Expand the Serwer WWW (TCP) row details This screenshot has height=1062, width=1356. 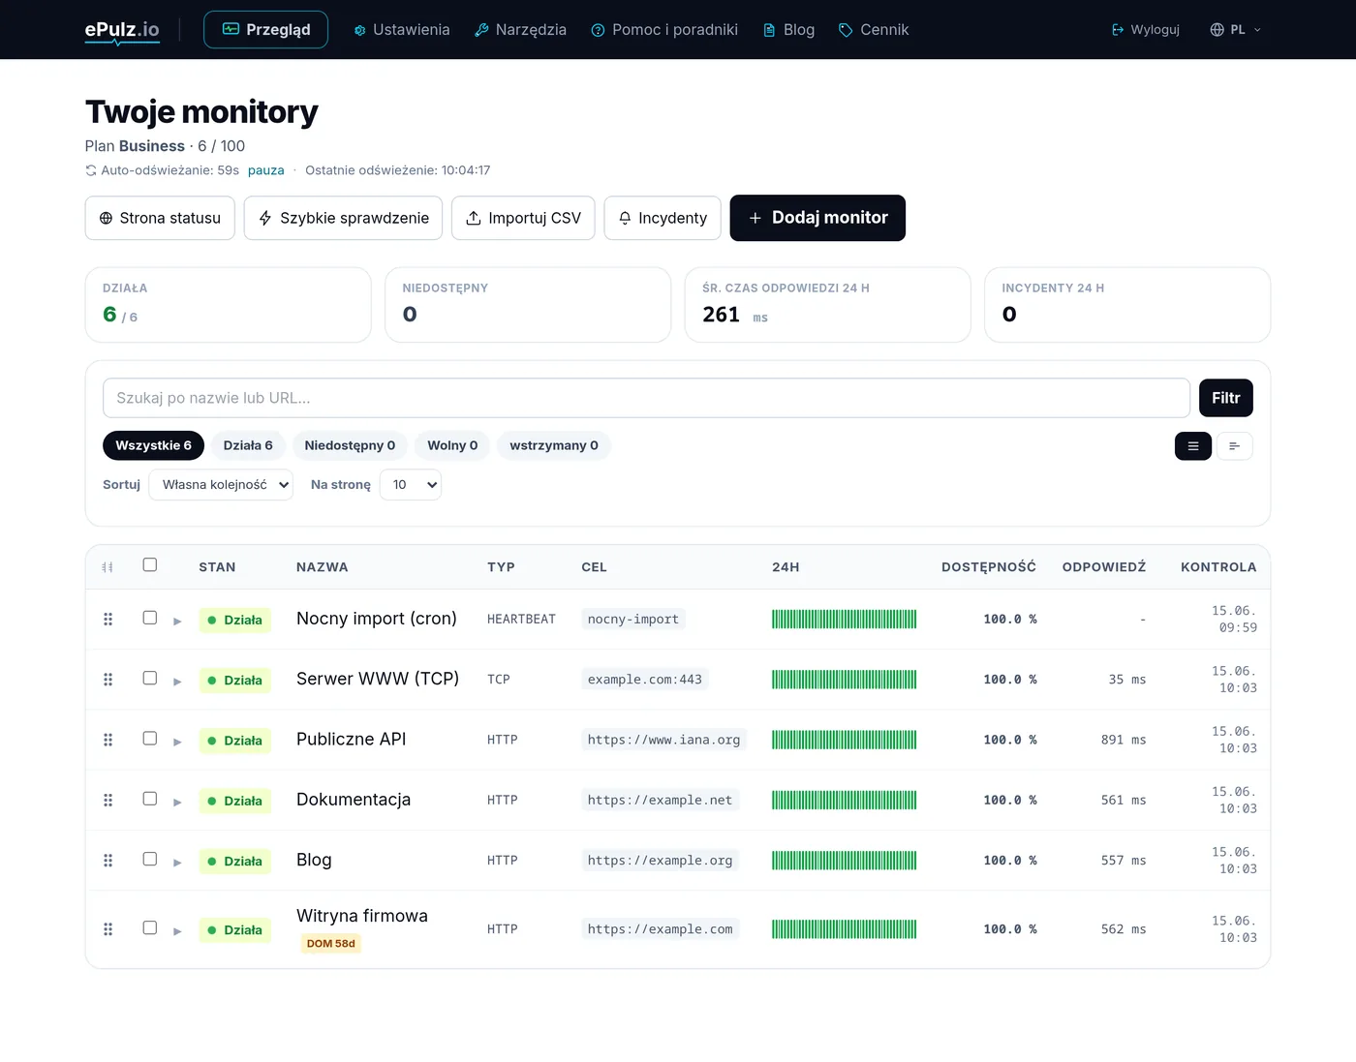(177, 682)
